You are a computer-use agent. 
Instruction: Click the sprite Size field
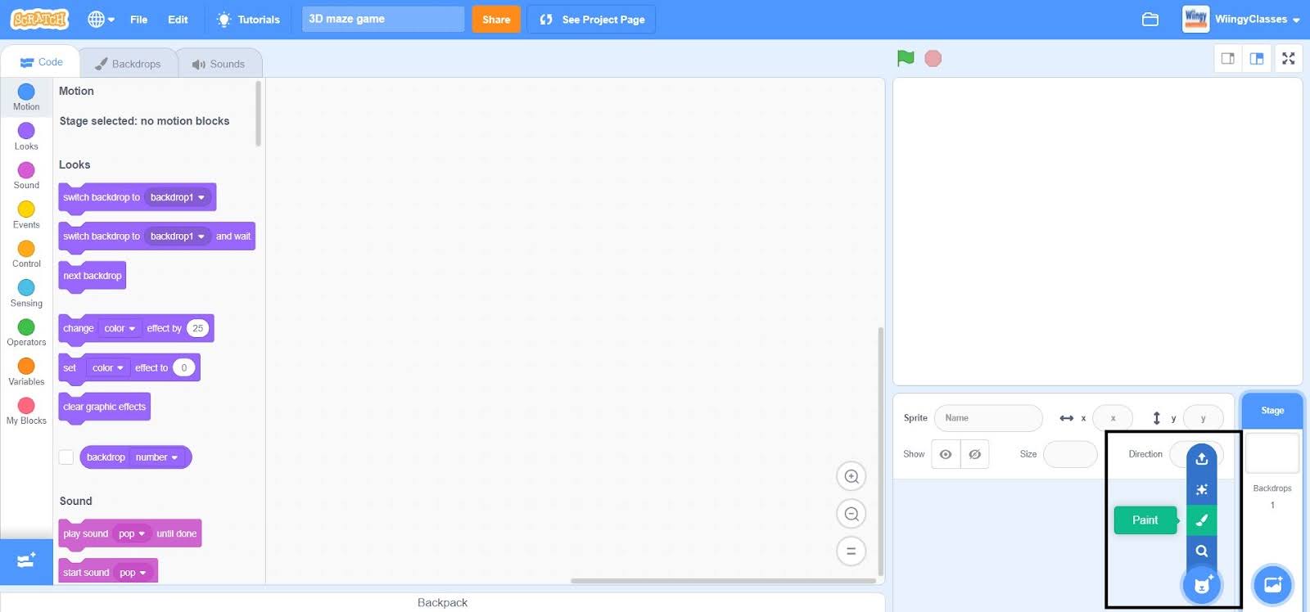pyautogui.click(x=1070, y=454)
